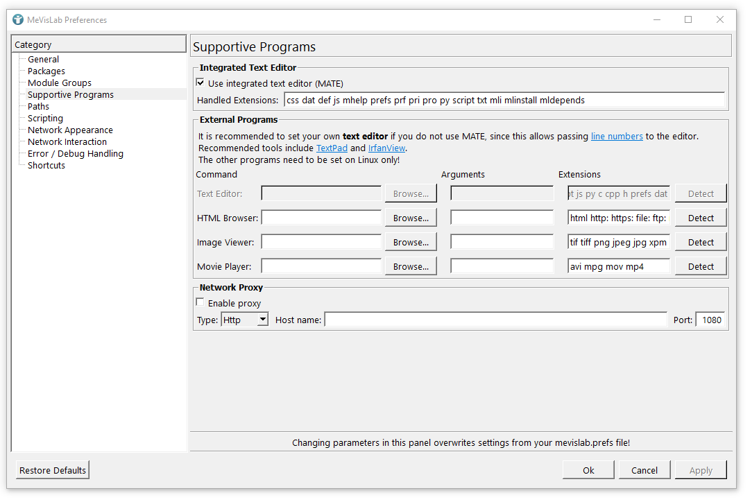Switch to Module Groups category
752x502 pixels.
pyautogui.click(x=60, y=83)
